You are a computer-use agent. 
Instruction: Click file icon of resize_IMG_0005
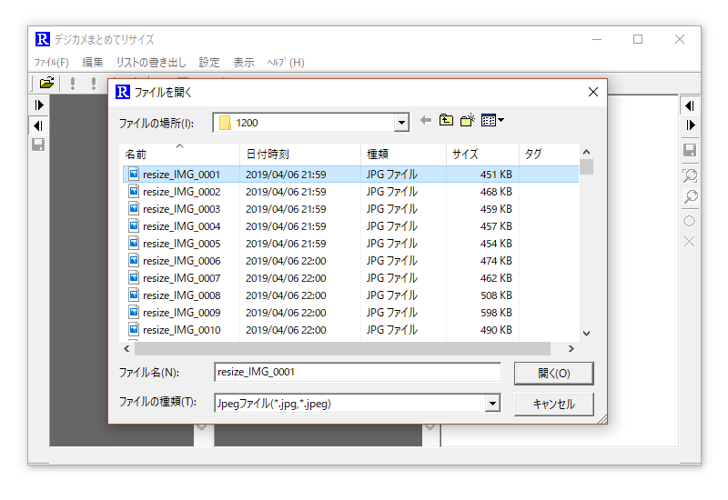point(134,243)
